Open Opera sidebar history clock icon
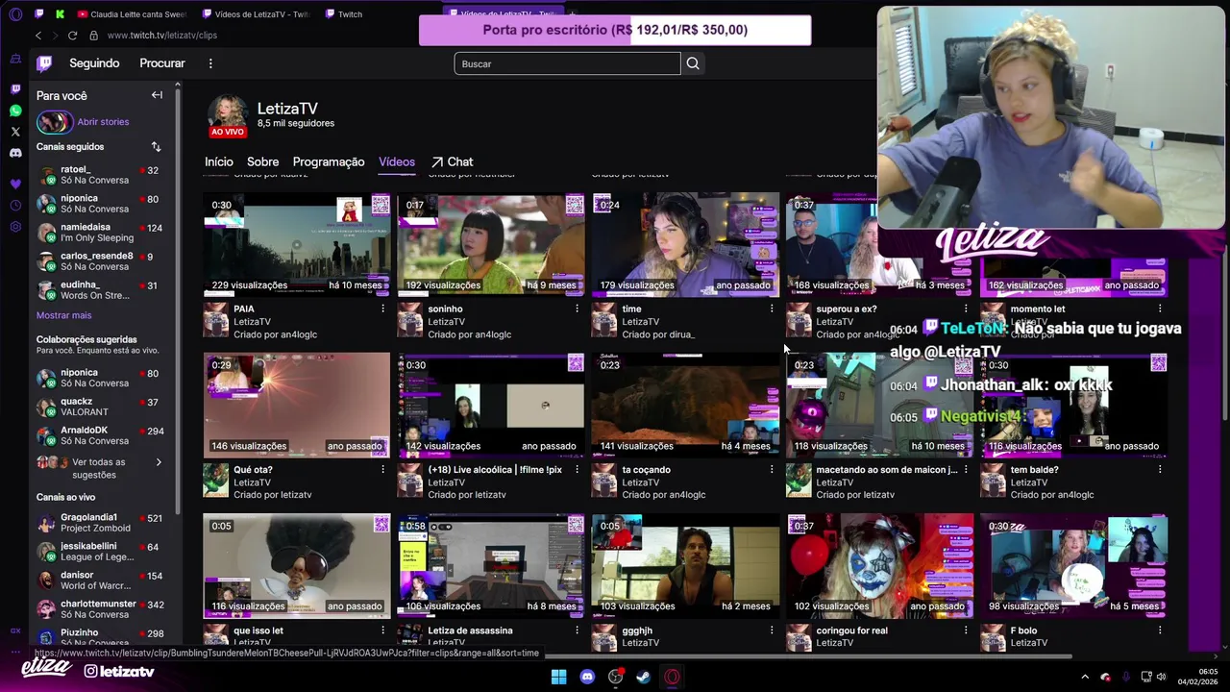 coord(15,206)
